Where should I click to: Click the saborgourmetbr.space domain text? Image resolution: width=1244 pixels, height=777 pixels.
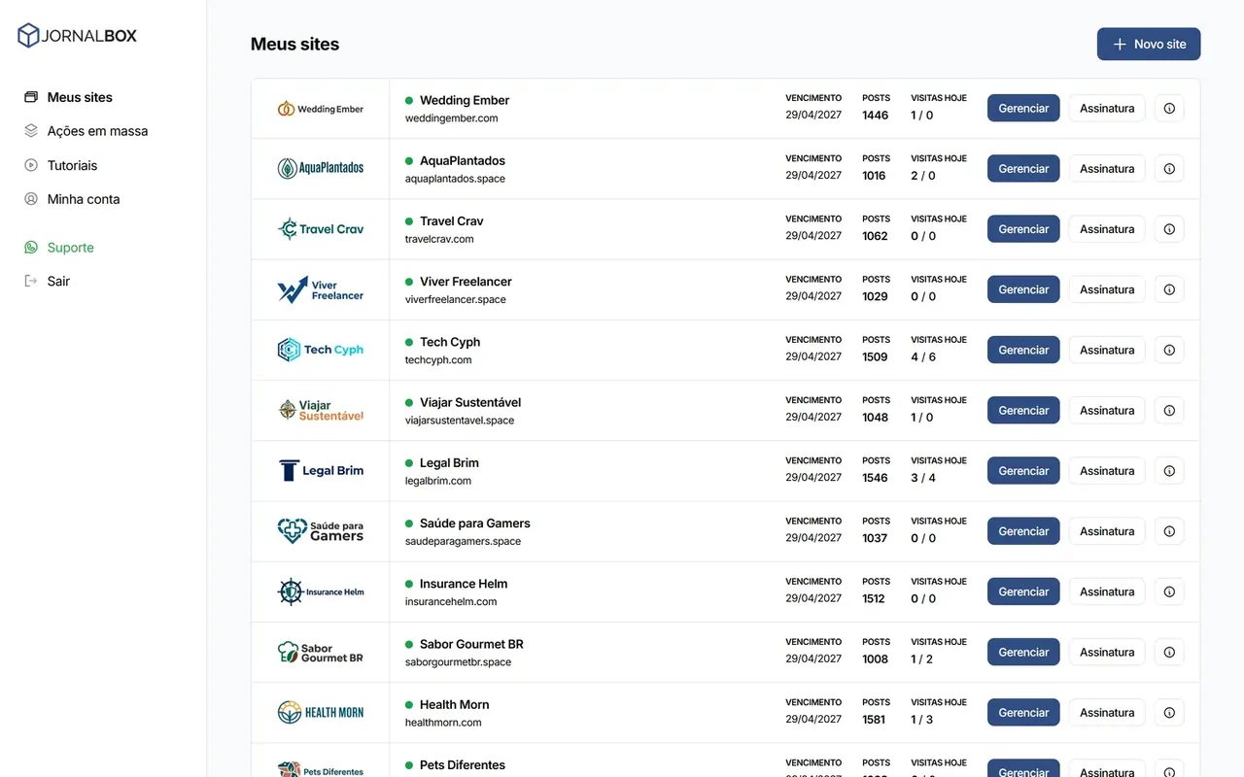pos(458,662)
